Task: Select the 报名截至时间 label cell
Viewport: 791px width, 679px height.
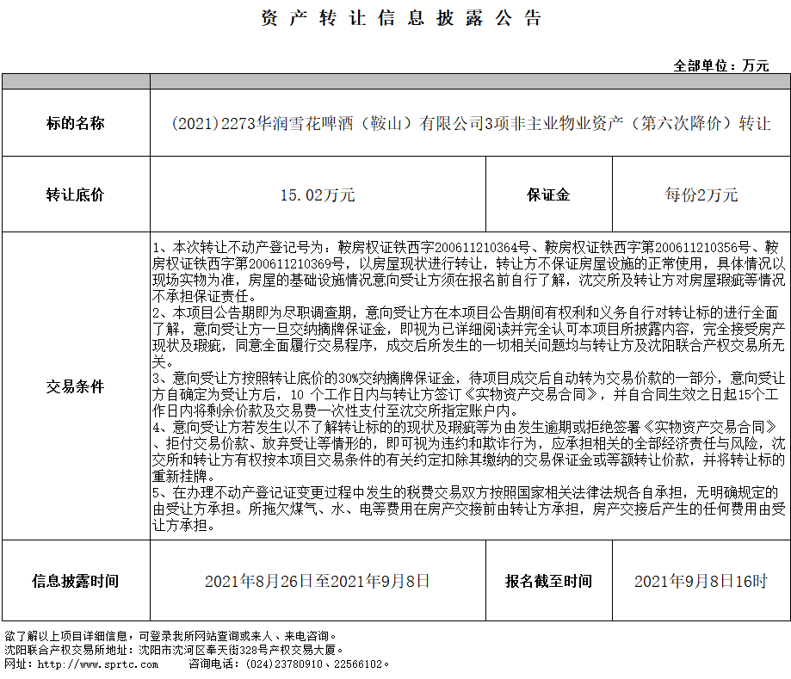Action: click(548, 581)
